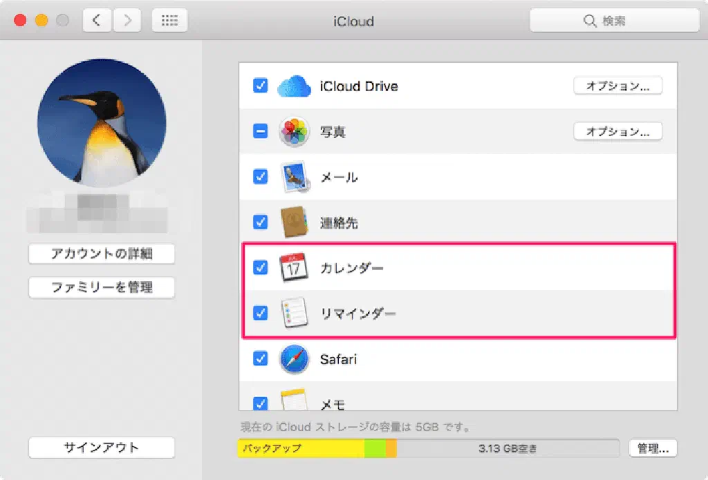Click the Calendar (カレンダー) icon
708x480 pixels.
point(295,268)
